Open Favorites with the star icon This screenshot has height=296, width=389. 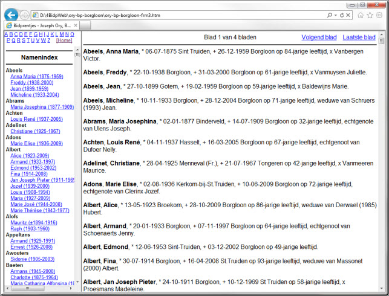(x=369, y=14)
